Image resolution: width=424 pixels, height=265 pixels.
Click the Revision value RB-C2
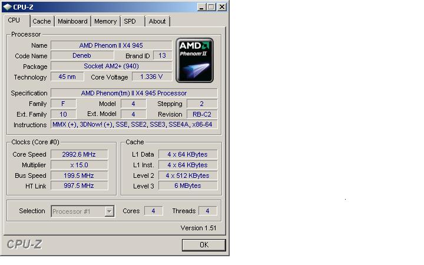202,114
